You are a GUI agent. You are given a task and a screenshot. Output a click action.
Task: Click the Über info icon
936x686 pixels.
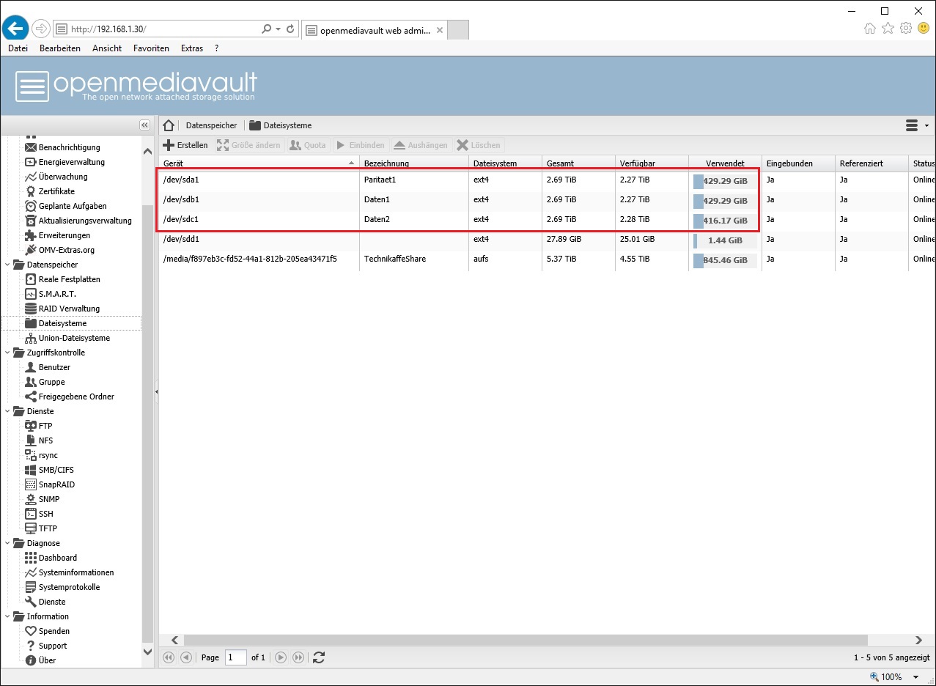click(31, 660)
